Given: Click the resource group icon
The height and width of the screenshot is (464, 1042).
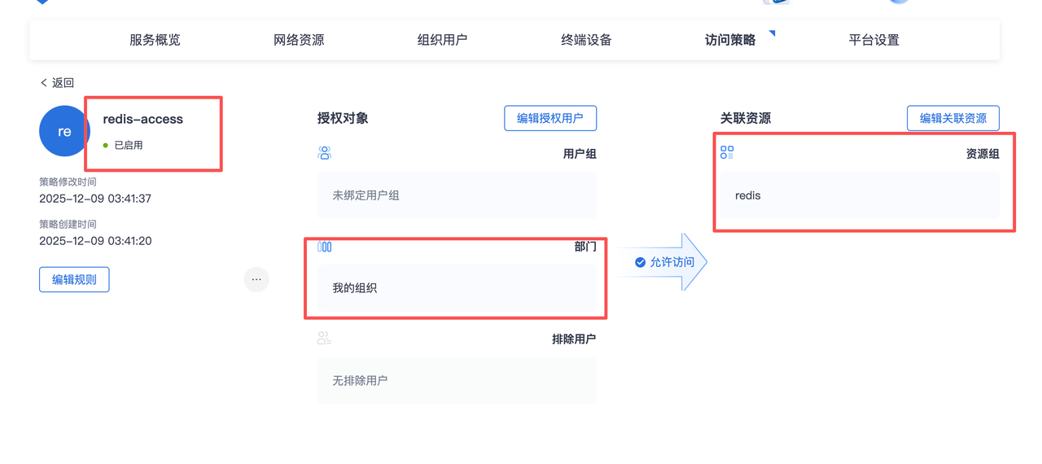Looking at the screenshot, I should point(727,153).
